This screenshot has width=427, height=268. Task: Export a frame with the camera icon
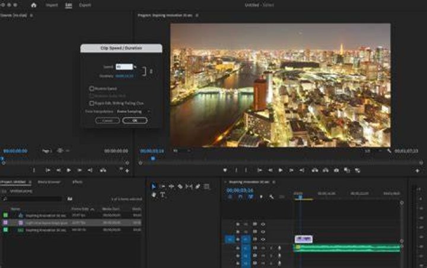coord(336,171)
